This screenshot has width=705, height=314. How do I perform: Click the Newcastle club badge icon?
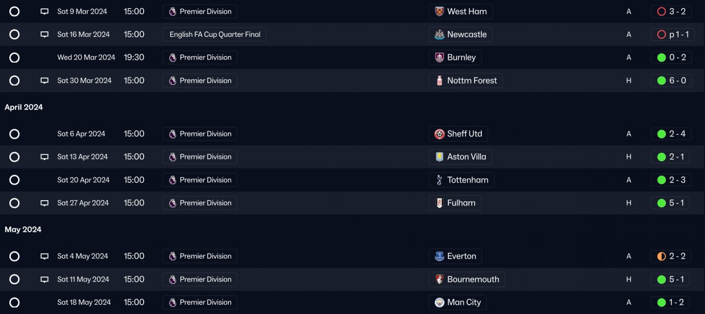440,35
